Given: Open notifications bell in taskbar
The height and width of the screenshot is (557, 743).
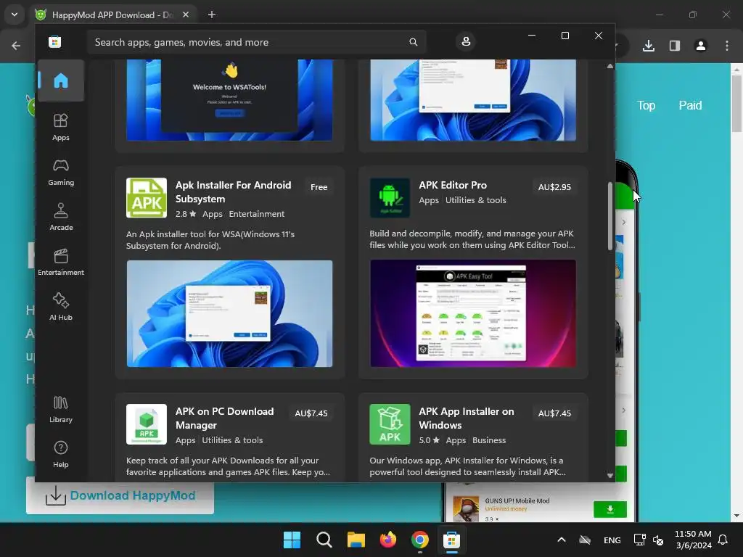Looking at the screenshot, I should (723, 540).
